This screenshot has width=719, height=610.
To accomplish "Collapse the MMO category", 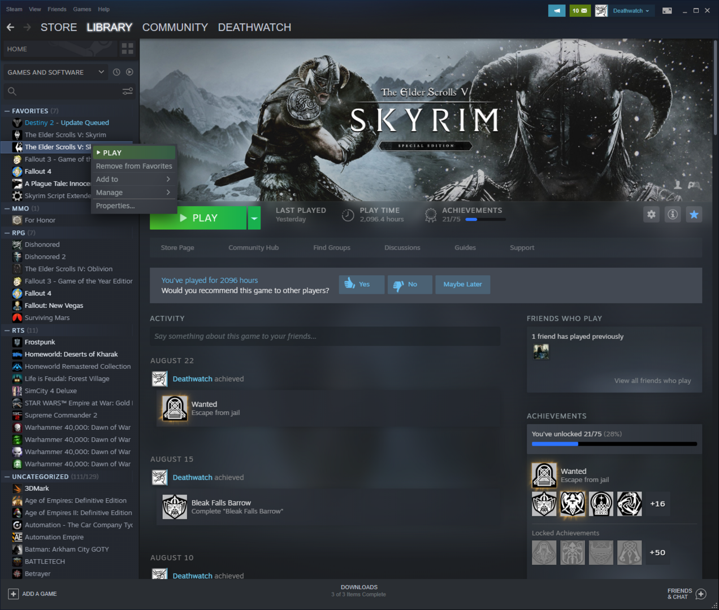I will [7, 208].
